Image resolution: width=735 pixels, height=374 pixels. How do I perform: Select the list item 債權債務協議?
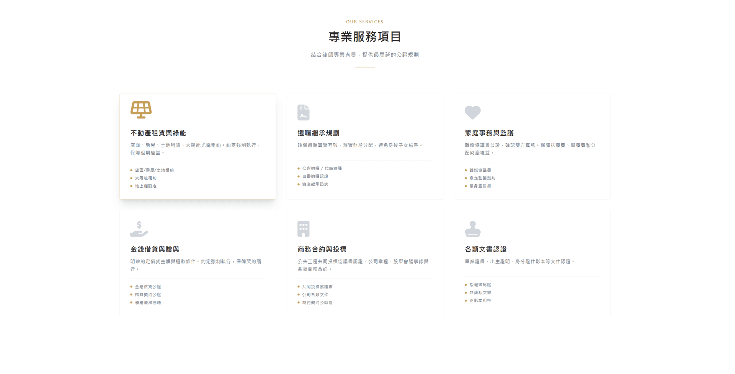point(148,303)
